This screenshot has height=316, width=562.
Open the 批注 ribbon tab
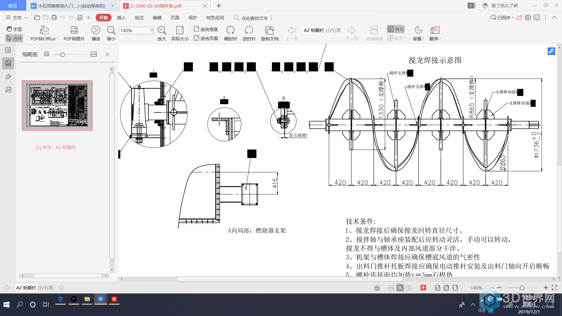(x=139, y=18)
